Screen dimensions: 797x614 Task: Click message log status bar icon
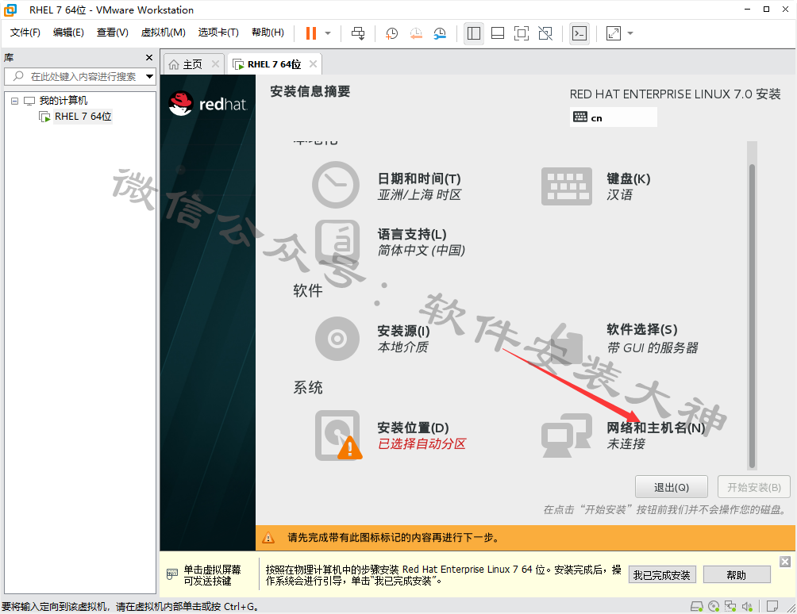click(x=772, y=606)
